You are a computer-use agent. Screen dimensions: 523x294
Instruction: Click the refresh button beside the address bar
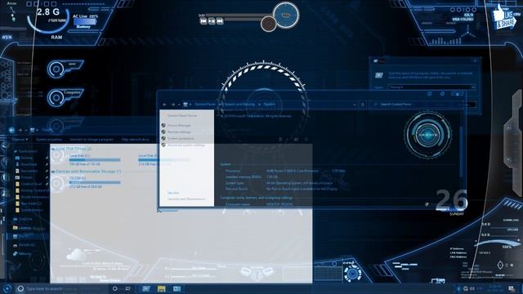pyautogui.click(x=363, y=105)
